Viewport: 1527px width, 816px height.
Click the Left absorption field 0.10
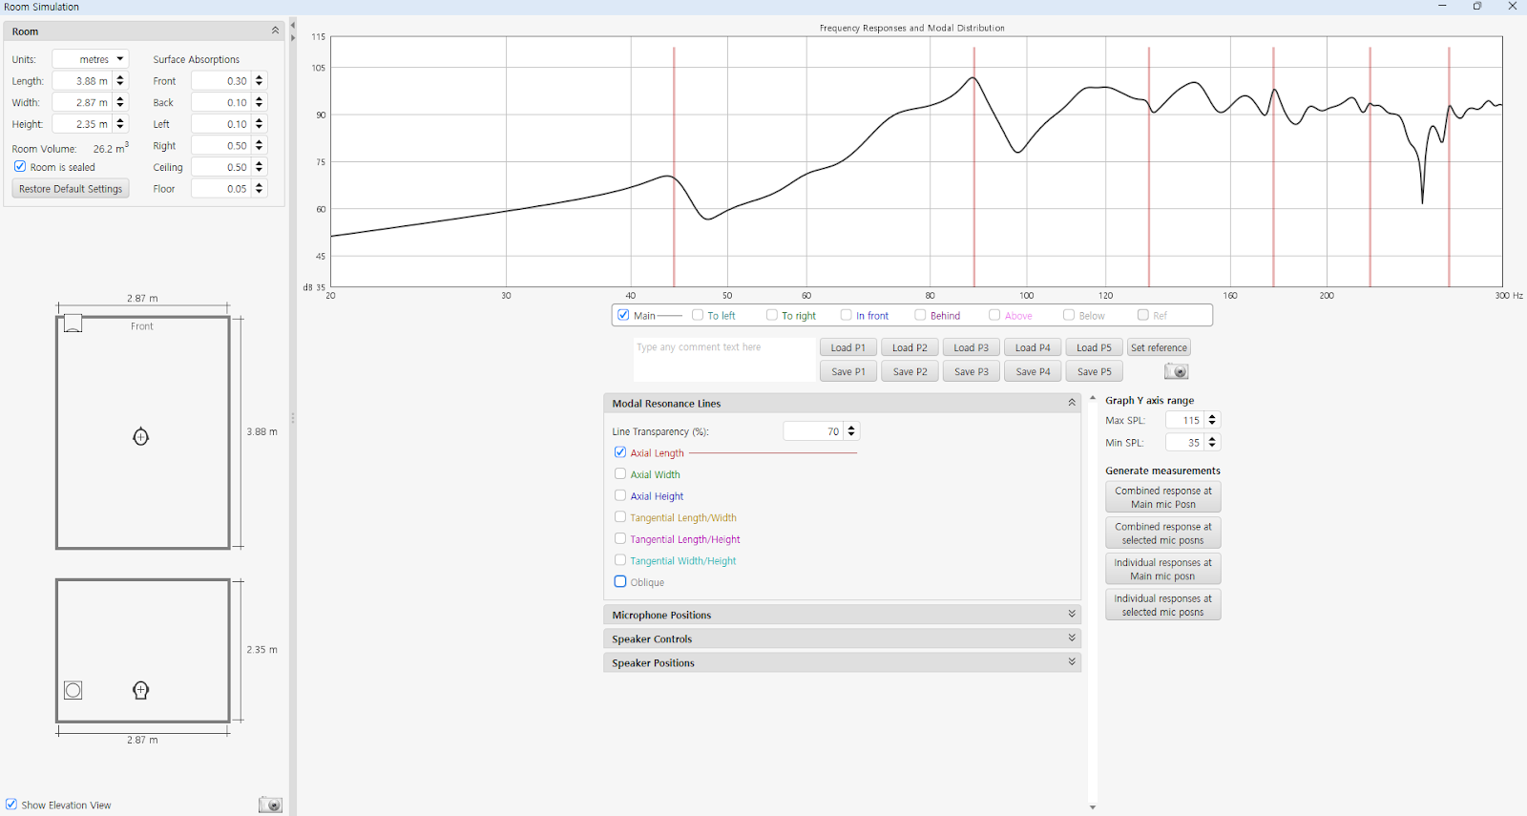[x=221, y=124]
